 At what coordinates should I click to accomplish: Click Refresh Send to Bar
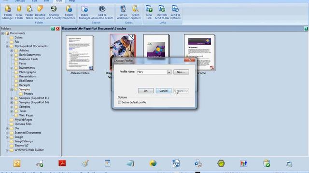click(x=162, y=12)
